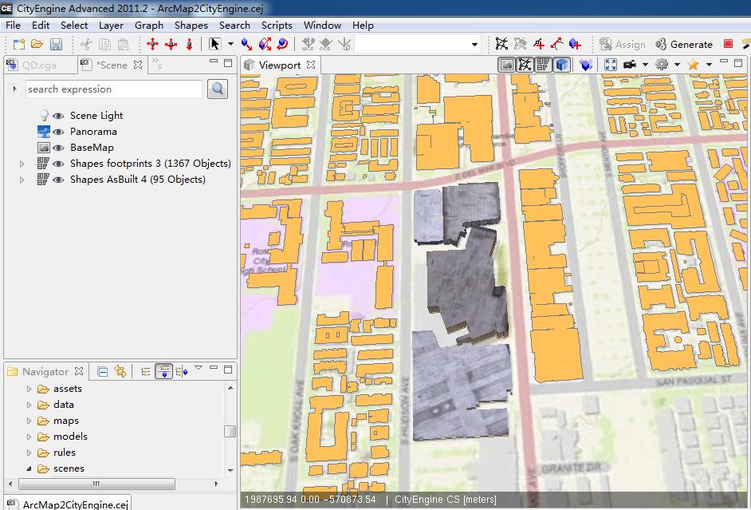This screenshot has height=510, width=751.
Task: Click the viewport camera icon
Action: pyautogui.click(x=629, y=64)
